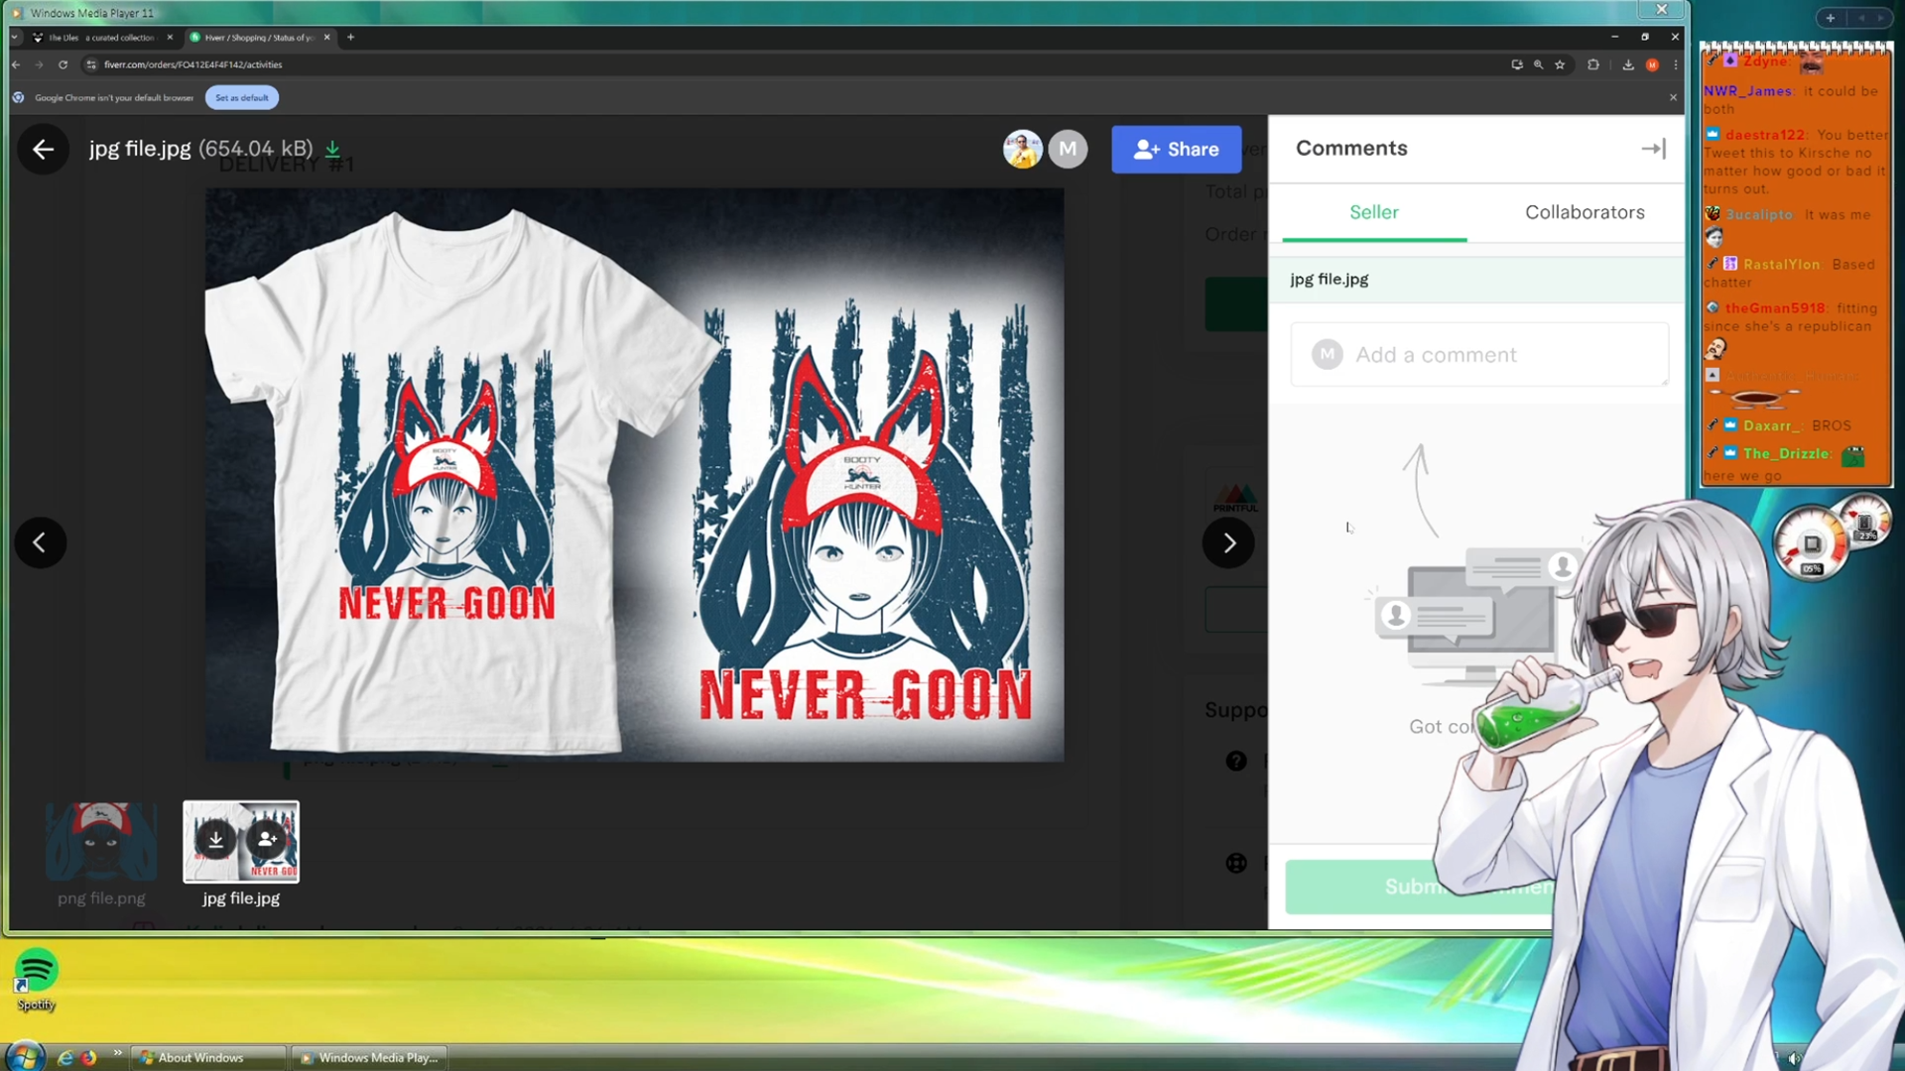1905x1071 pixels.
Task: Click the Set as default button
Action: coord(241,97)
